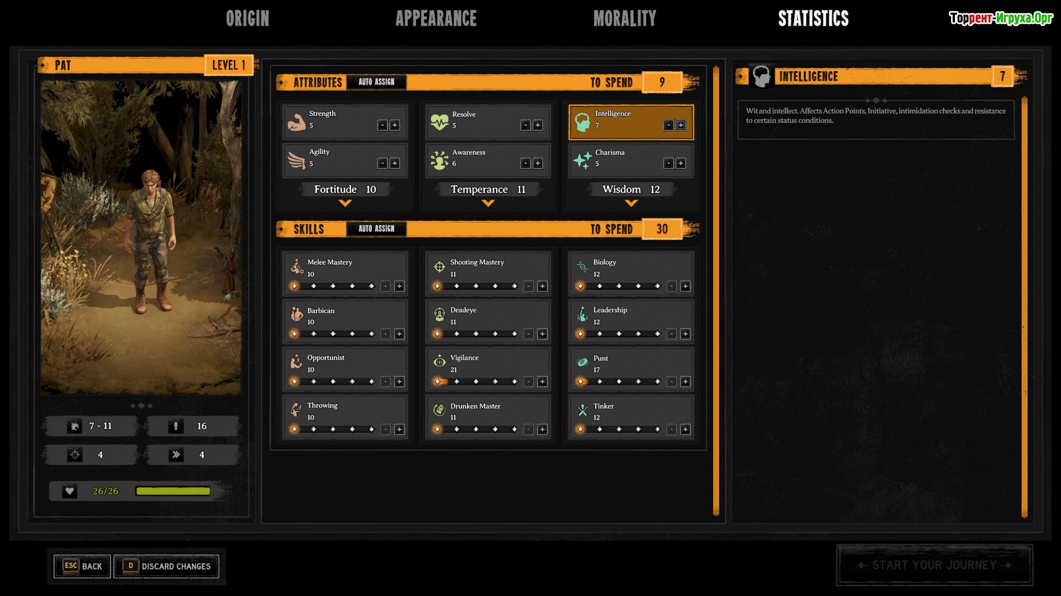The image size is (1061, 596).
Task: Select the Agility wing icon
Action: pos(297,160)
